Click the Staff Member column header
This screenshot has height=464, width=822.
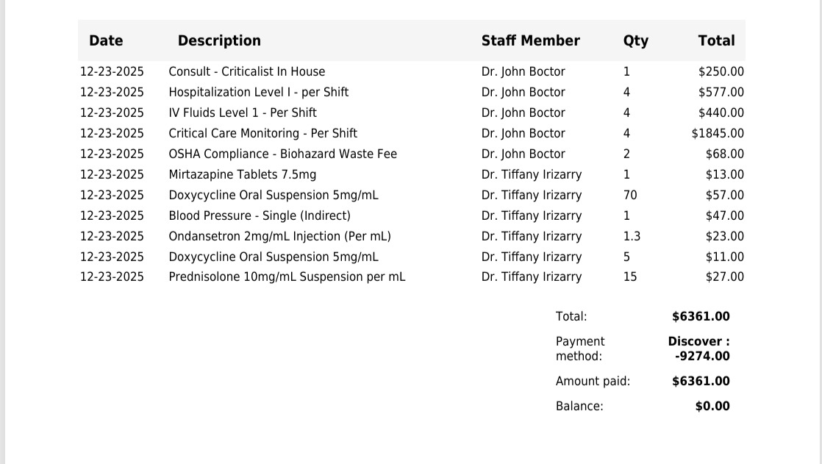pos(530,41)
